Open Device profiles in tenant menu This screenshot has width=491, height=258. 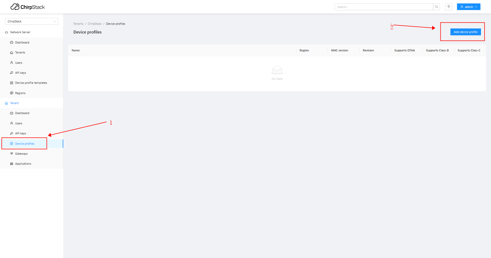coord(25,144)
